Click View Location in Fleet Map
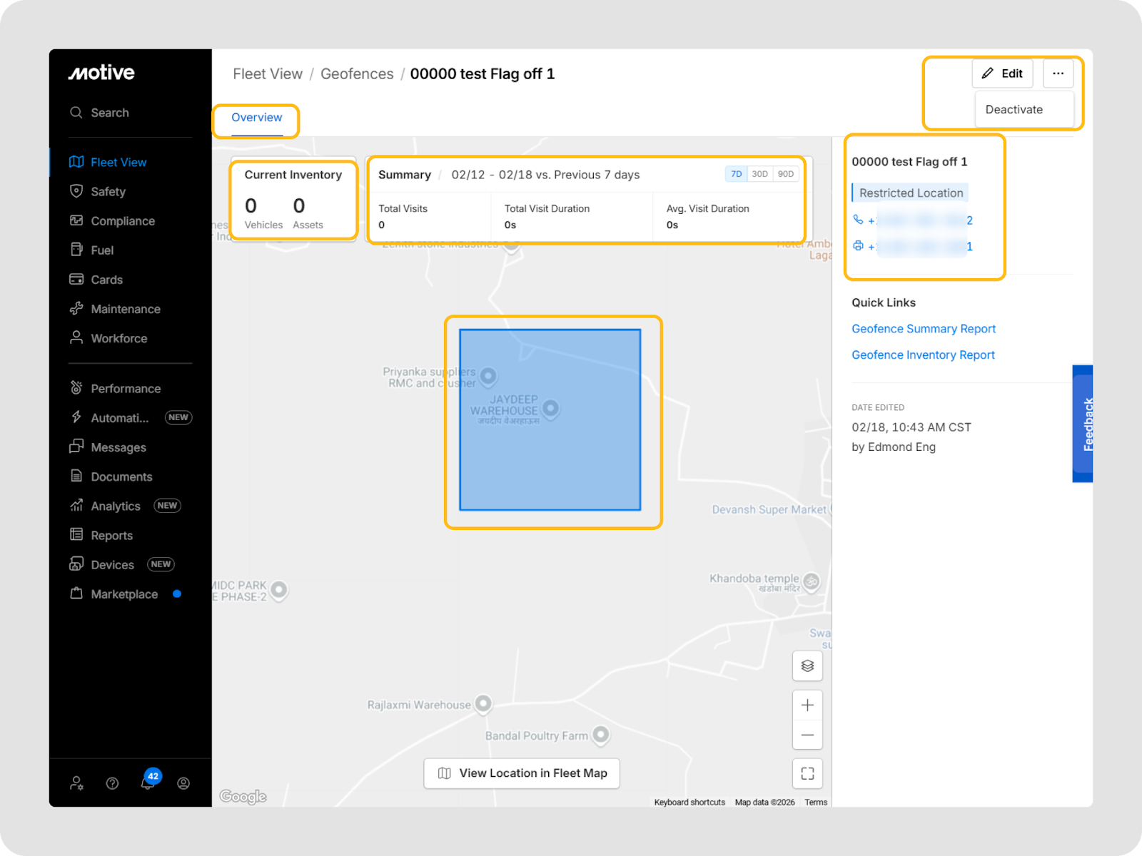The height and width of the screenshot is (856, 1142). pyautogui.click(x=522, y=773)
